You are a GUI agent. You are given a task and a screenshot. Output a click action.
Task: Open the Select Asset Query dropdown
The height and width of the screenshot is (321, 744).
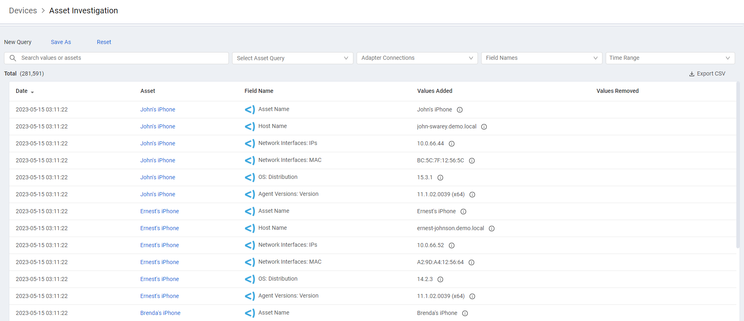coord(293,58)
